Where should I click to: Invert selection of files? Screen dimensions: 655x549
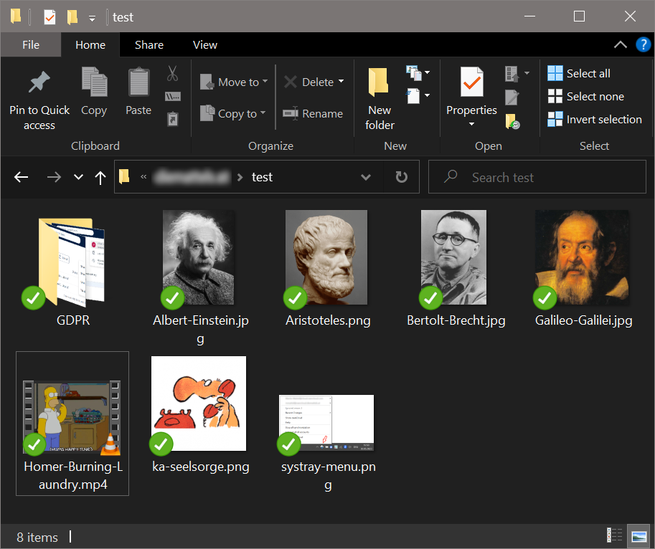595,119
